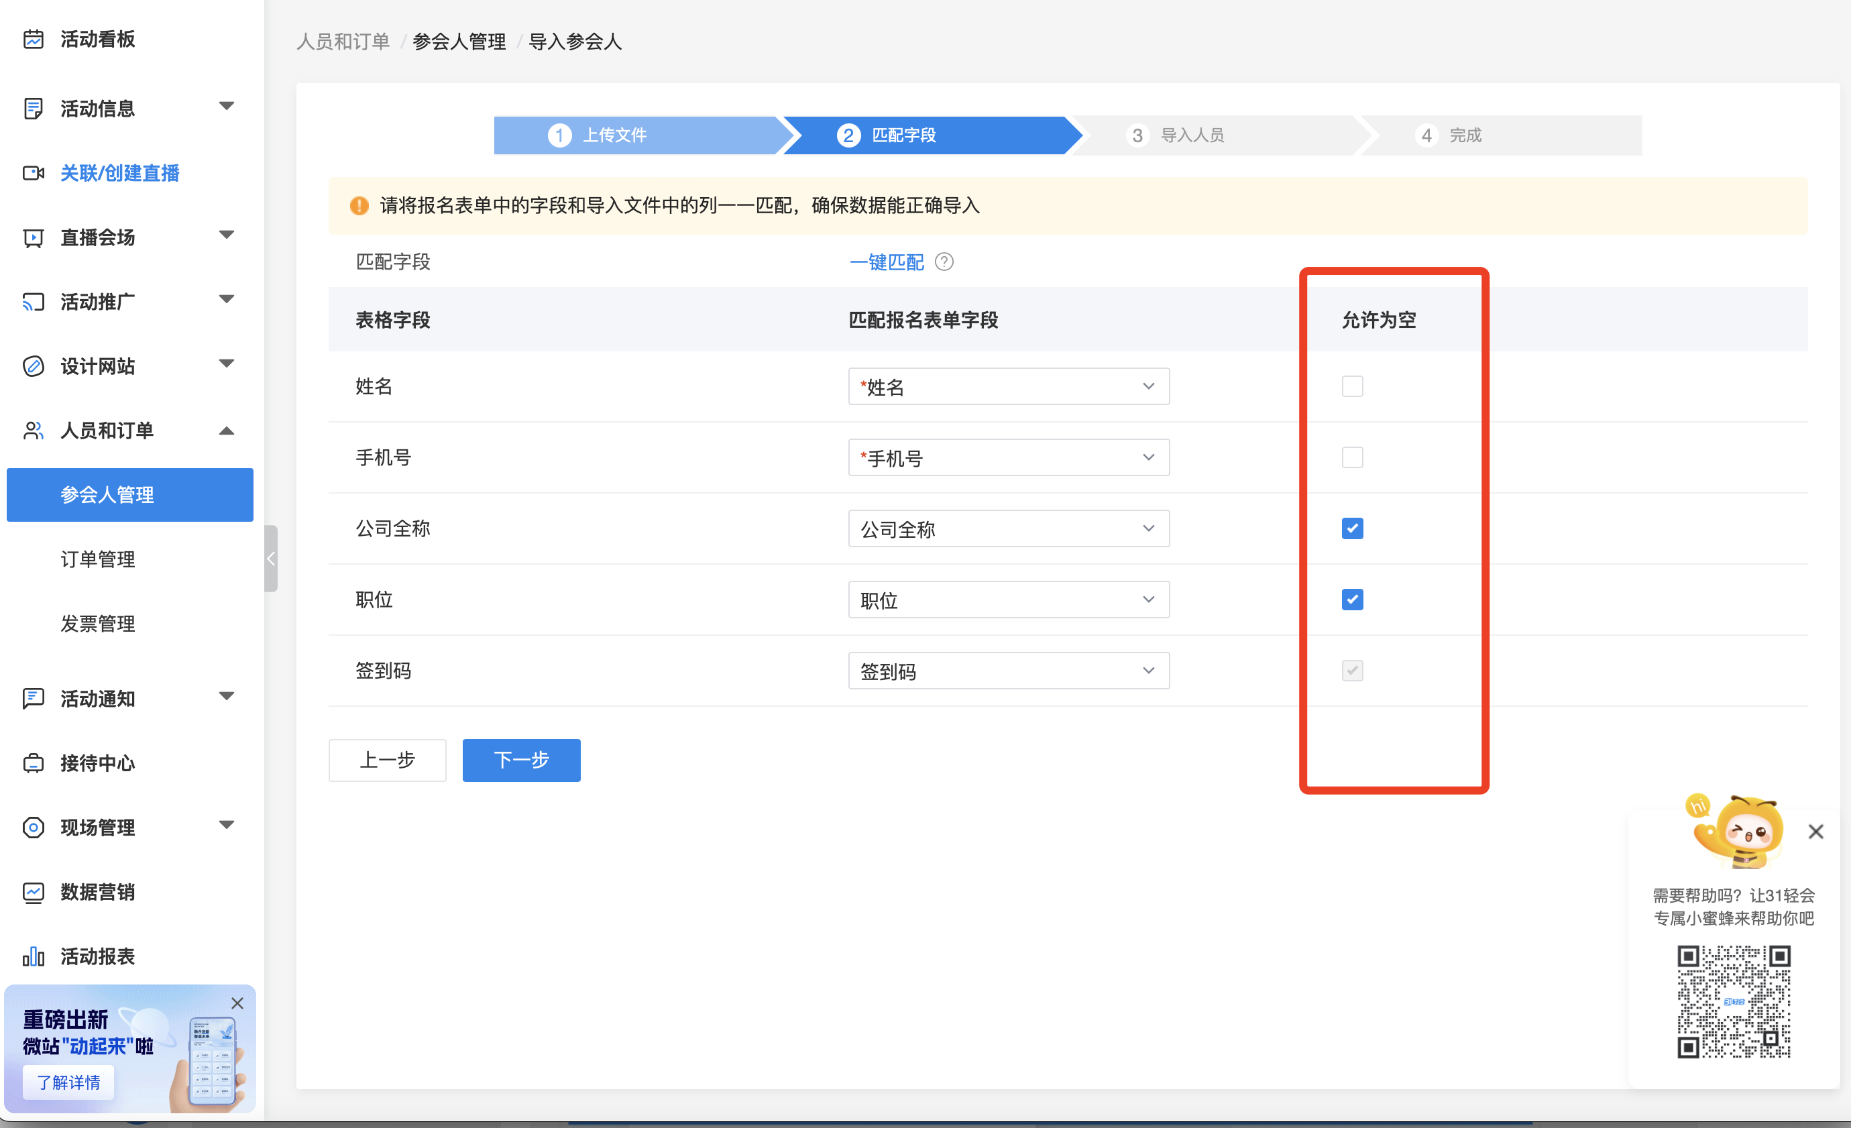Click the 下一步 button

tap(521, 760)
